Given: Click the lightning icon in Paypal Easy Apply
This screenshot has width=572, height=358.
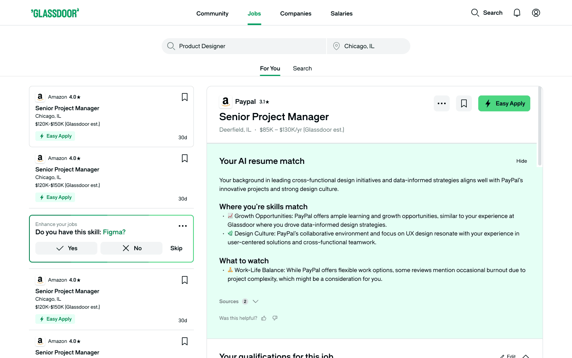Looking at the screenshot, I should [488, 103].
